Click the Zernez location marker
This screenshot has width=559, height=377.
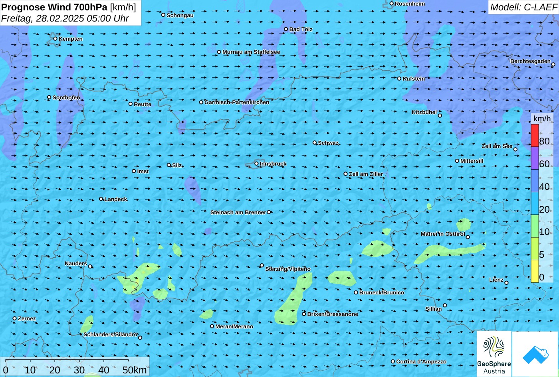14,318
